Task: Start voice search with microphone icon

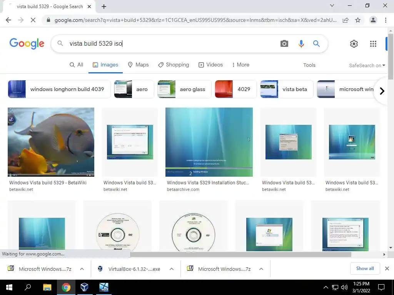Action: (301, 44)
